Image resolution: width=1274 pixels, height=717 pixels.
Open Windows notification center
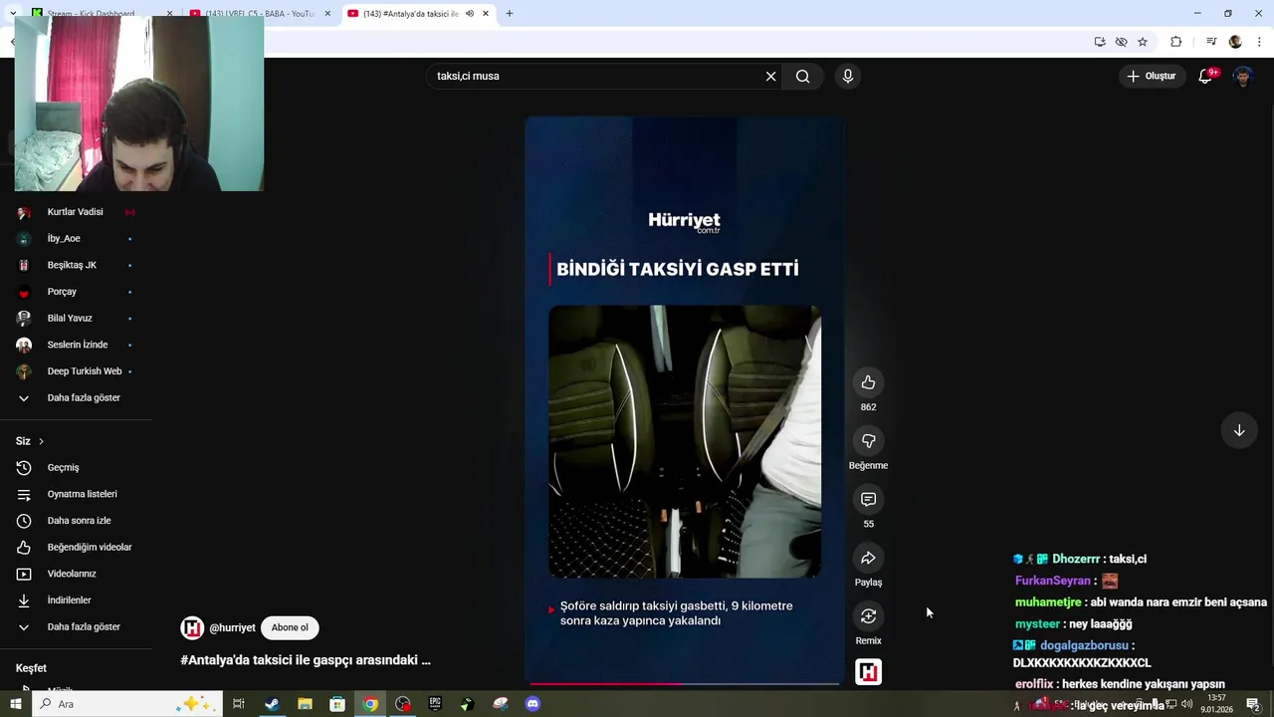click(1253, 704)
